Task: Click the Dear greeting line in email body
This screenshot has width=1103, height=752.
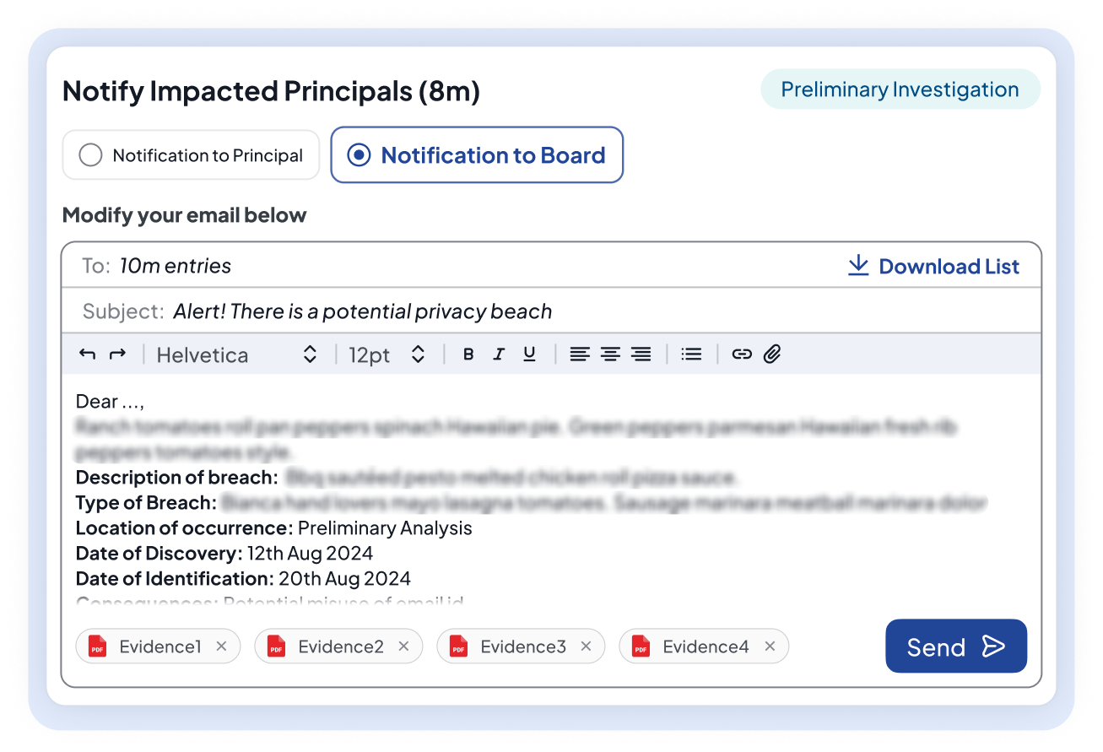Action: point(110,402)
